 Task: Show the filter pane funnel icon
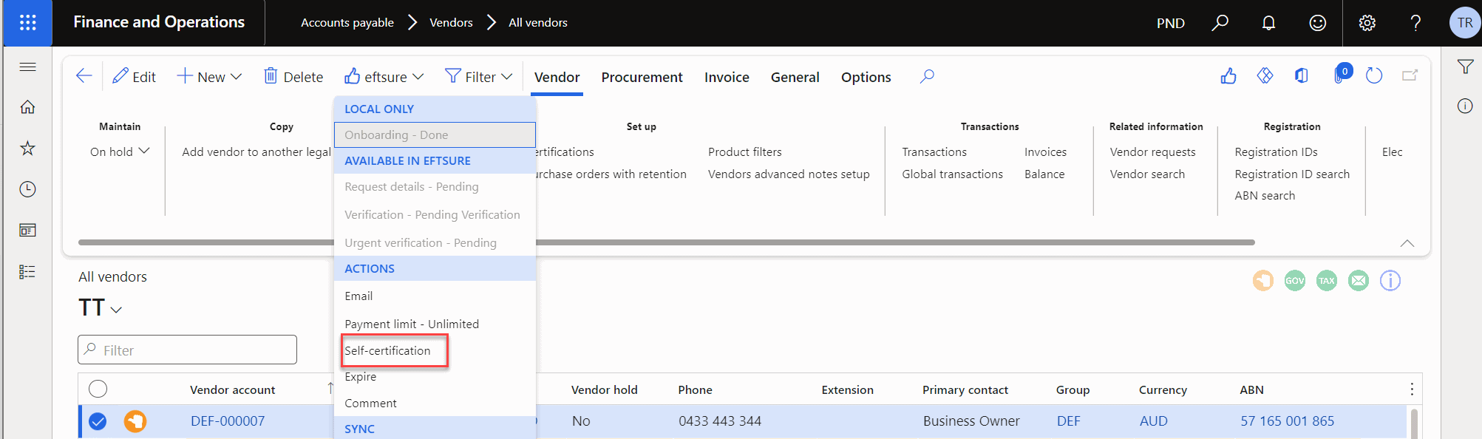(x=1465, y=67)
